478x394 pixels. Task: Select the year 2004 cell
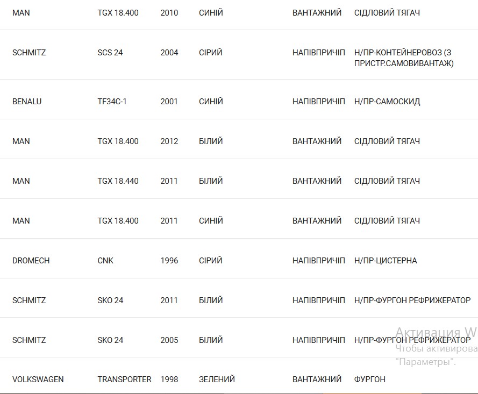pos(169,53)
